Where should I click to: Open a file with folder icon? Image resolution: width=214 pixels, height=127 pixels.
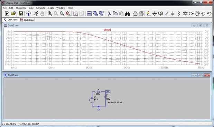[x=13, y=13]
